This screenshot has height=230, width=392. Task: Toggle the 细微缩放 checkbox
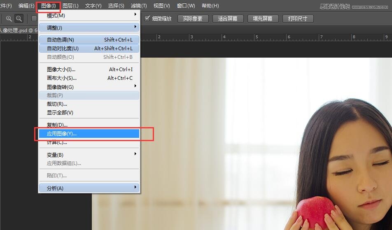pyautogui.click(x=147, y=19)
